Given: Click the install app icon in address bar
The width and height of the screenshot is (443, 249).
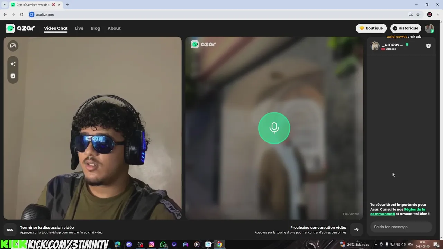Looking at the screenshot, I should click(410, 15).
